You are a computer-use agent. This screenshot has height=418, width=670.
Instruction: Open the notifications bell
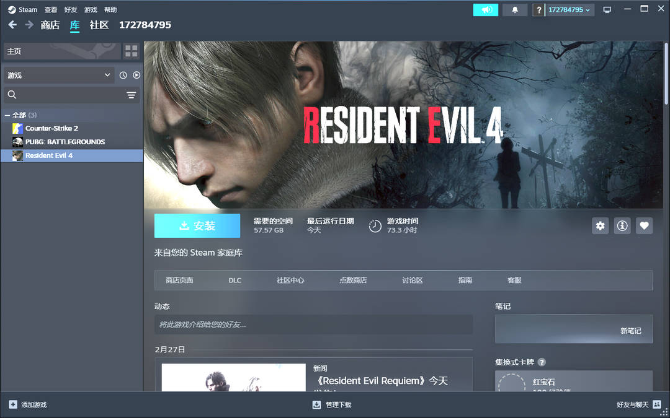[x=515, y=10]
